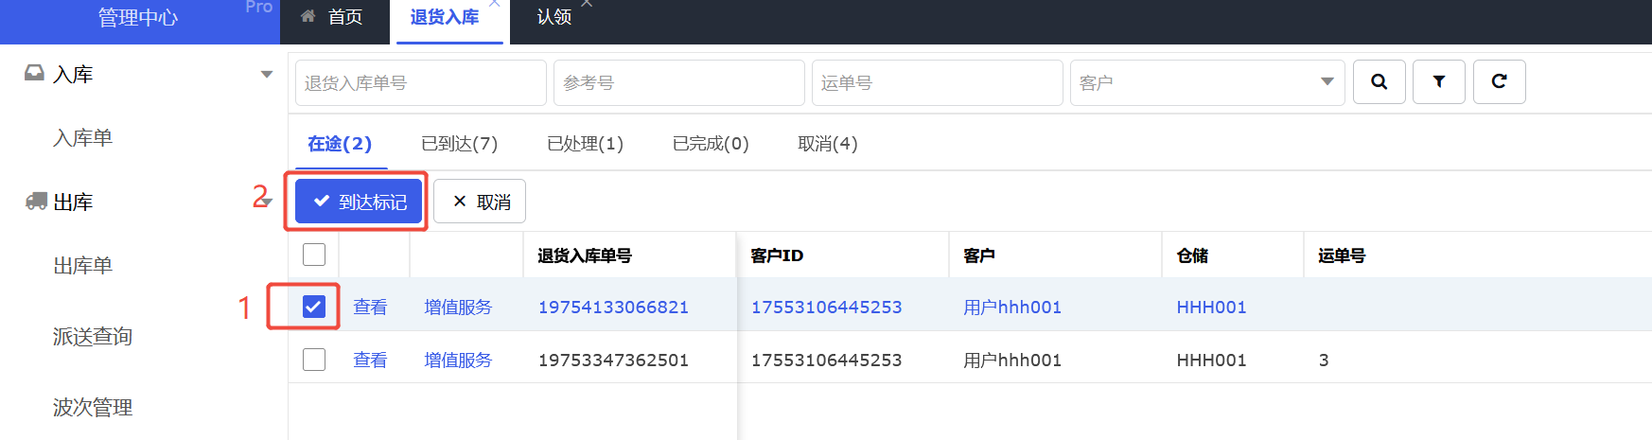This screenshot has width=1652, height=440.
Task: Select the 取消(4) status tab
Action: coord(828,144)
